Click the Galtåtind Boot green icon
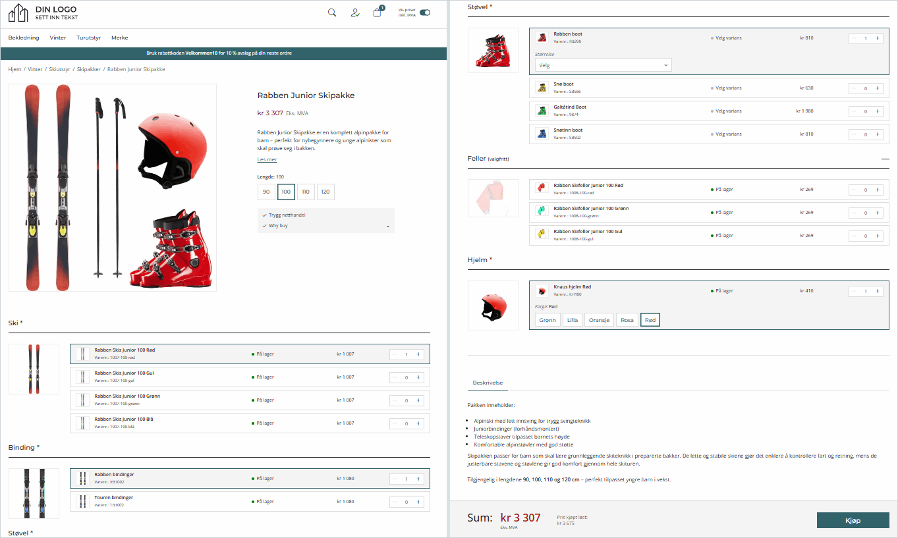The image size is (898, 538). [542, 111]
